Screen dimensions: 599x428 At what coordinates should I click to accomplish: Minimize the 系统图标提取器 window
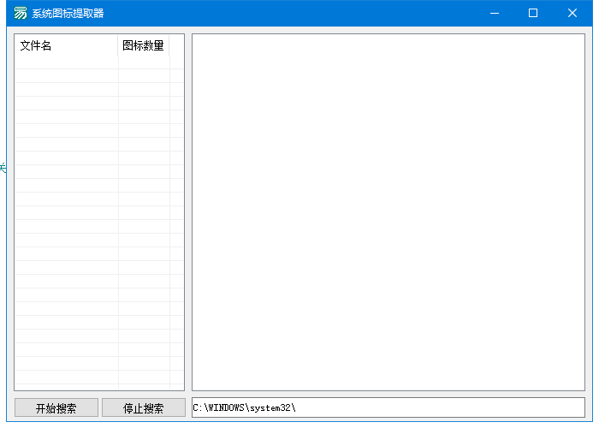[494, 13]
